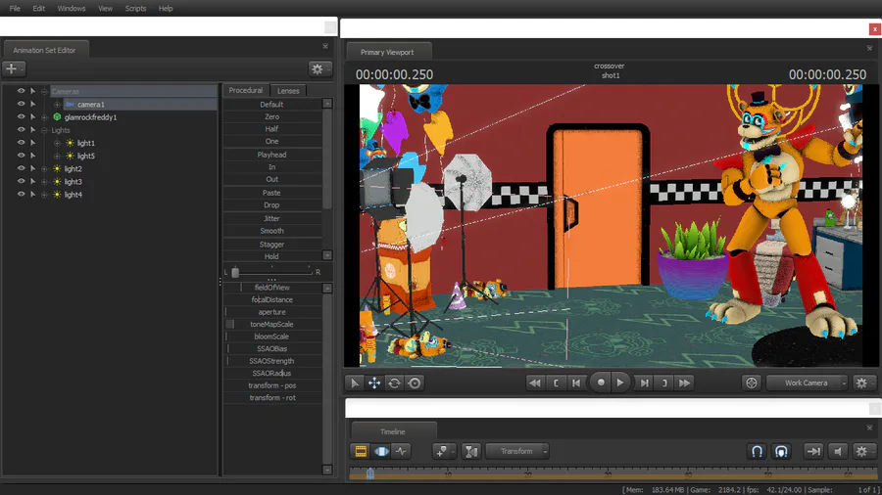Expand light2 tree node
This screenshot has width=882, height=495.
(x=44, y=169)
